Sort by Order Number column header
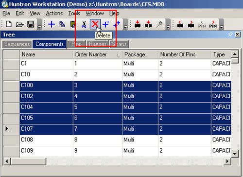The image size is (243, 177). (x=98, y=54)
